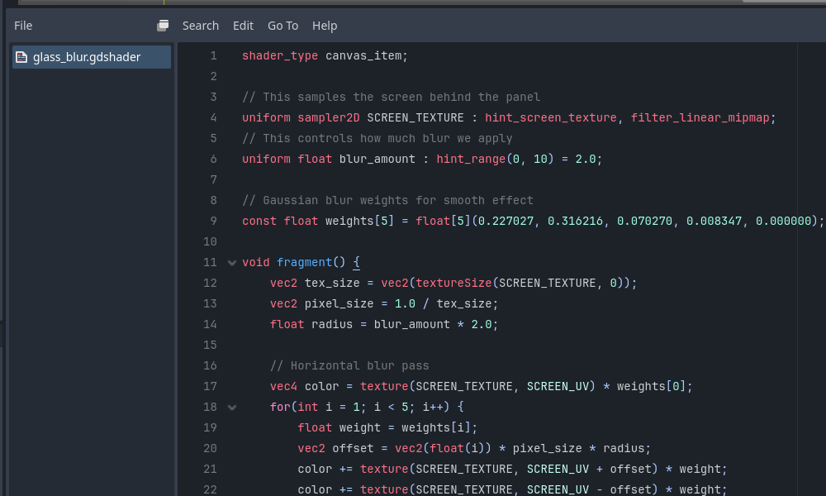Click 'offset' declaration on line 20

[353, 449]
